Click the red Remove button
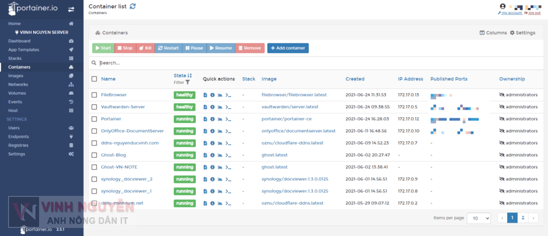This screenshot has height=236, width=548. tap(250, 48)
